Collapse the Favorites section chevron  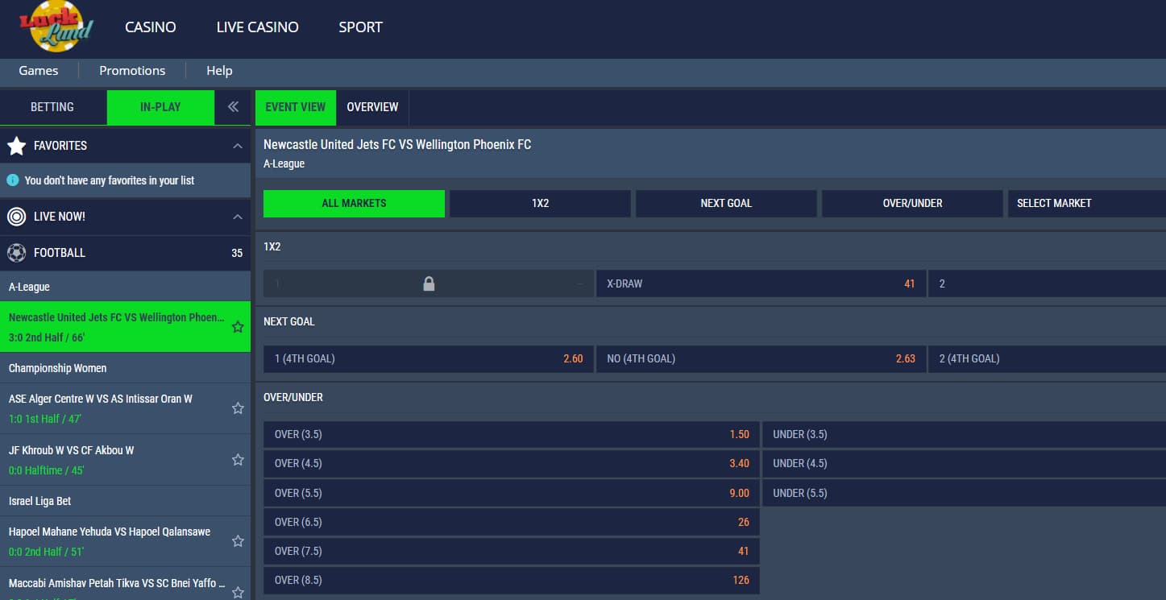click(x=238, y=146)
